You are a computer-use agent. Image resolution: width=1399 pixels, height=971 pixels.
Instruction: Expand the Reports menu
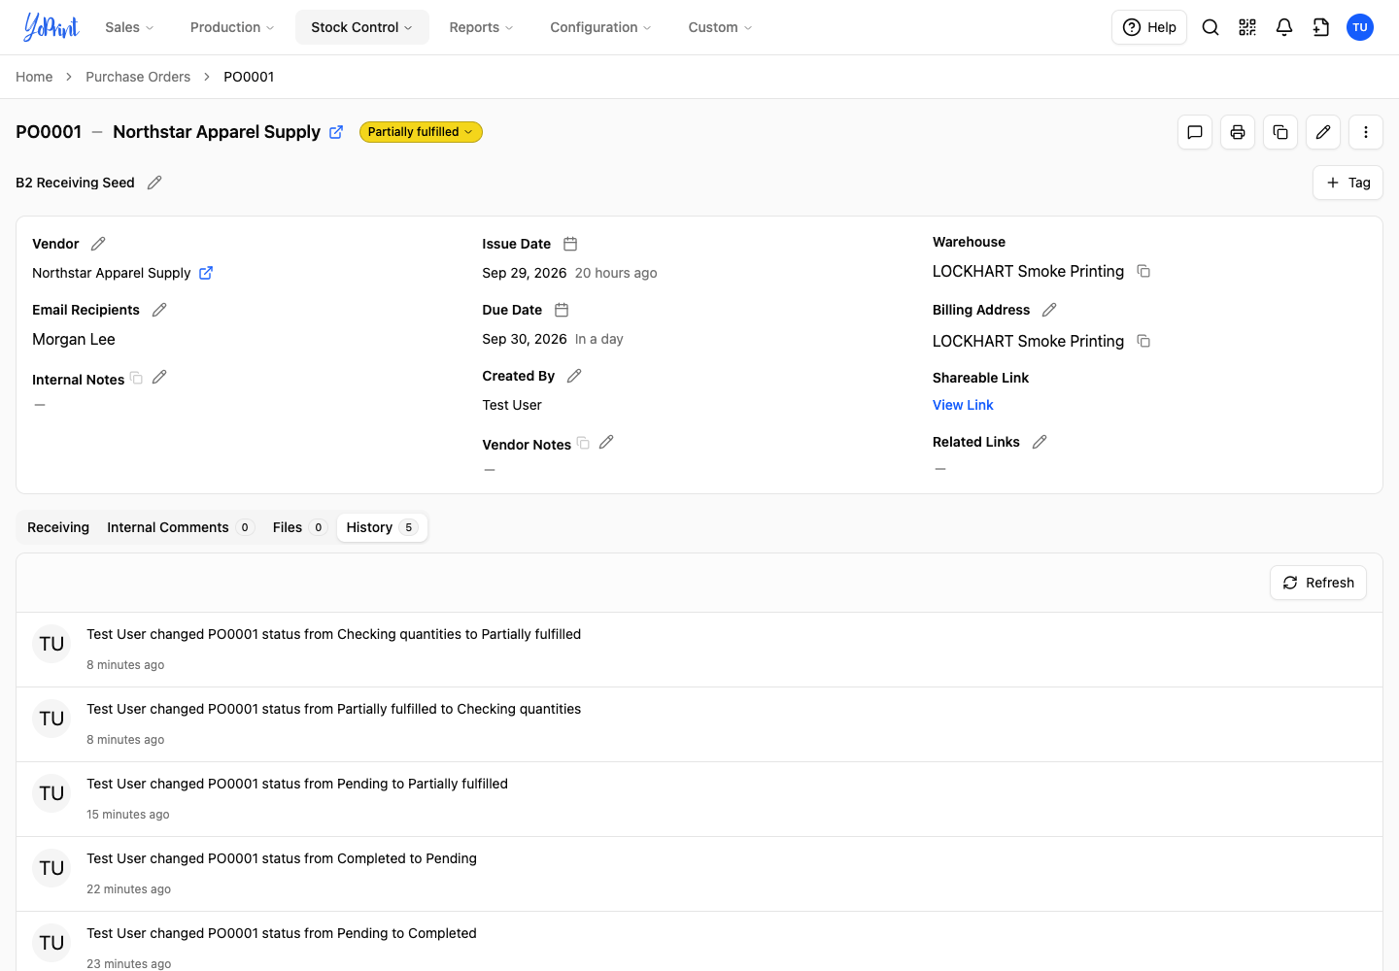[x=481, y=27]
